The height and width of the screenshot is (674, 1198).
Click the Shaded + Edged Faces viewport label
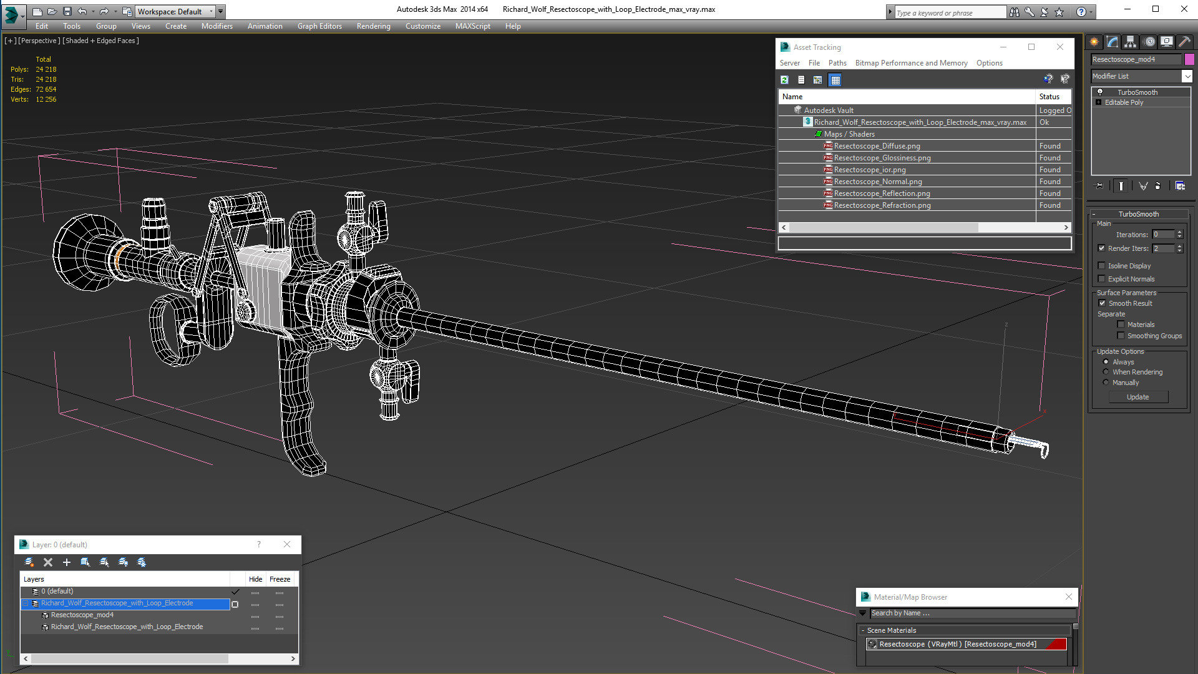[x=101, y=41]
